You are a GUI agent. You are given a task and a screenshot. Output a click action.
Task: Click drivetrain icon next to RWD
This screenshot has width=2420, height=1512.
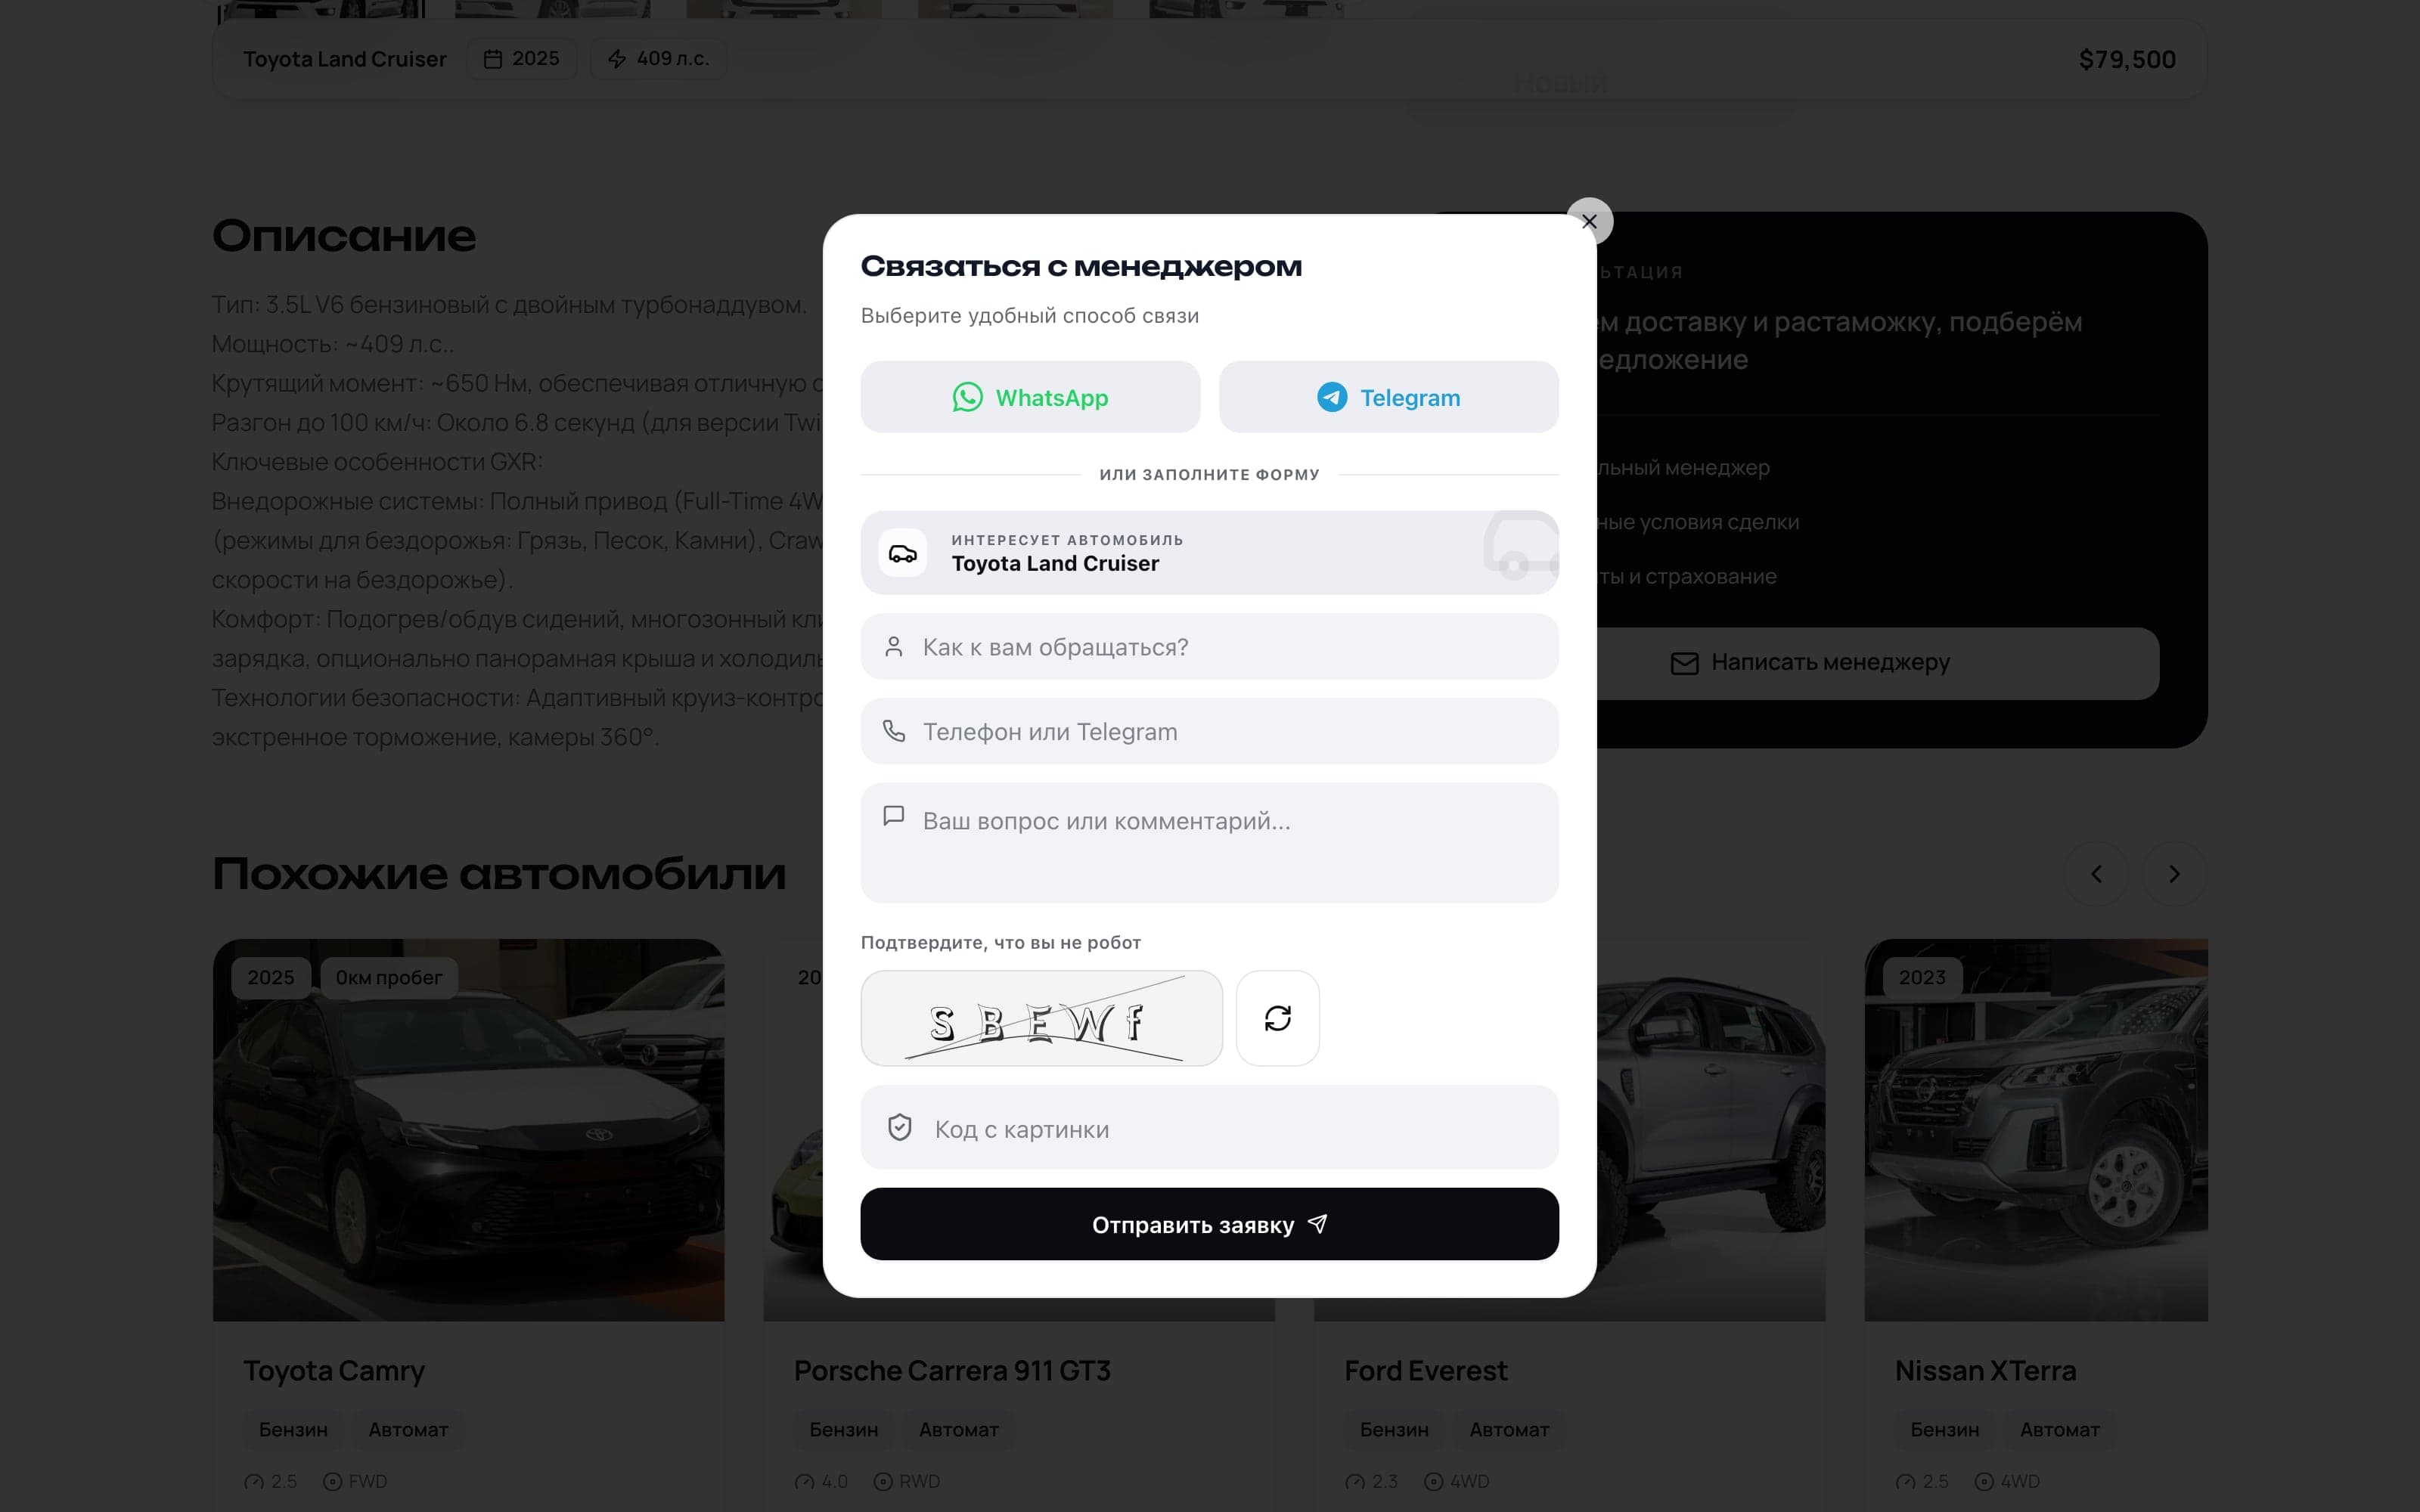pyautogui.click(x=883, y=1482)
